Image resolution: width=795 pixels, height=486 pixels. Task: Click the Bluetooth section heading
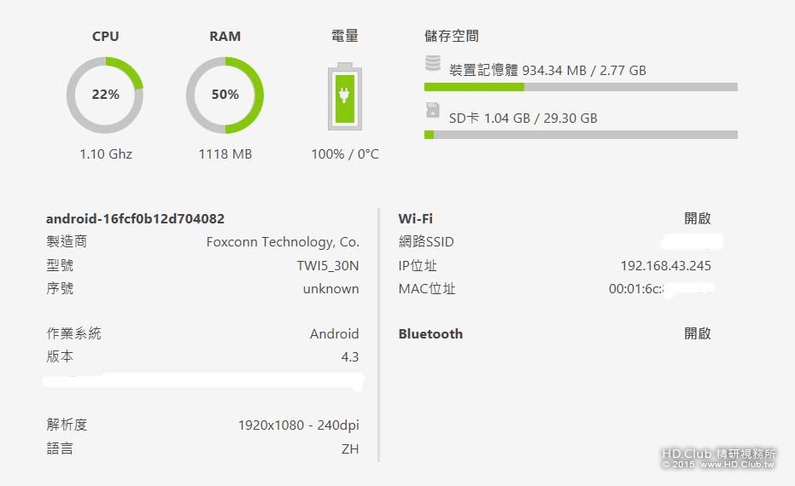tap(430, 333)
